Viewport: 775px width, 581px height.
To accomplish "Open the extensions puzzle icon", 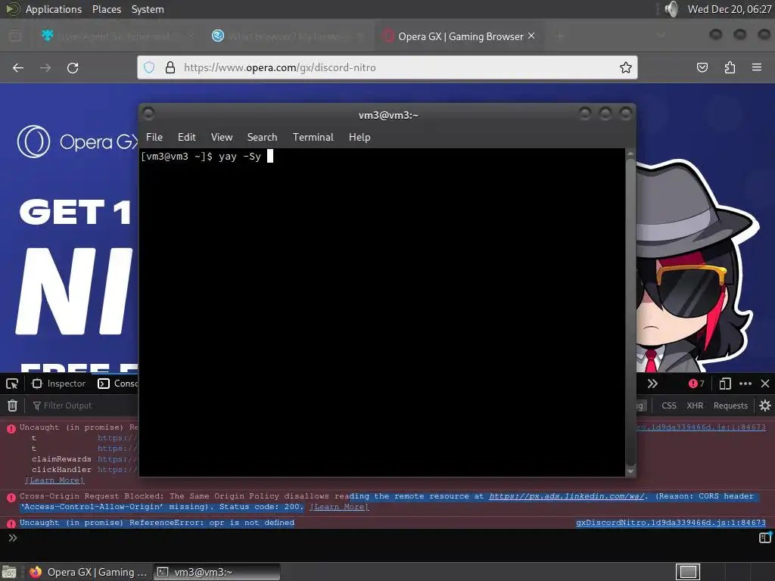I will pos(730,67).
